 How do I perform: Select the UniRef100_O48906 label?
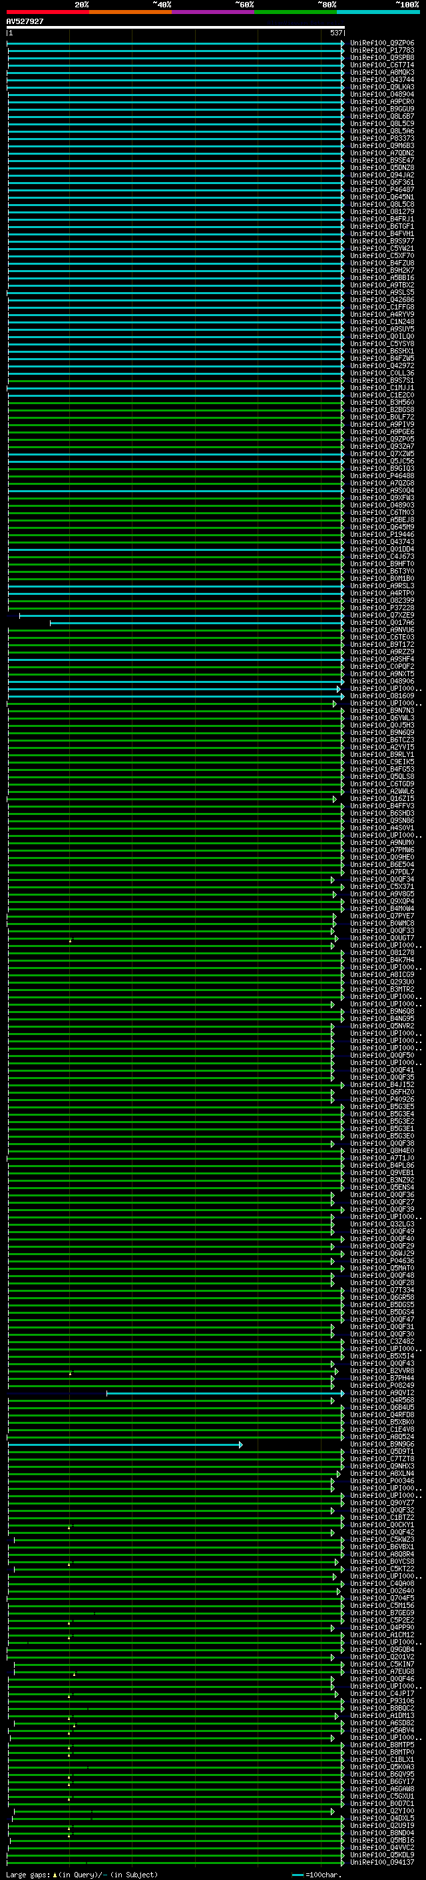(382, 682)
